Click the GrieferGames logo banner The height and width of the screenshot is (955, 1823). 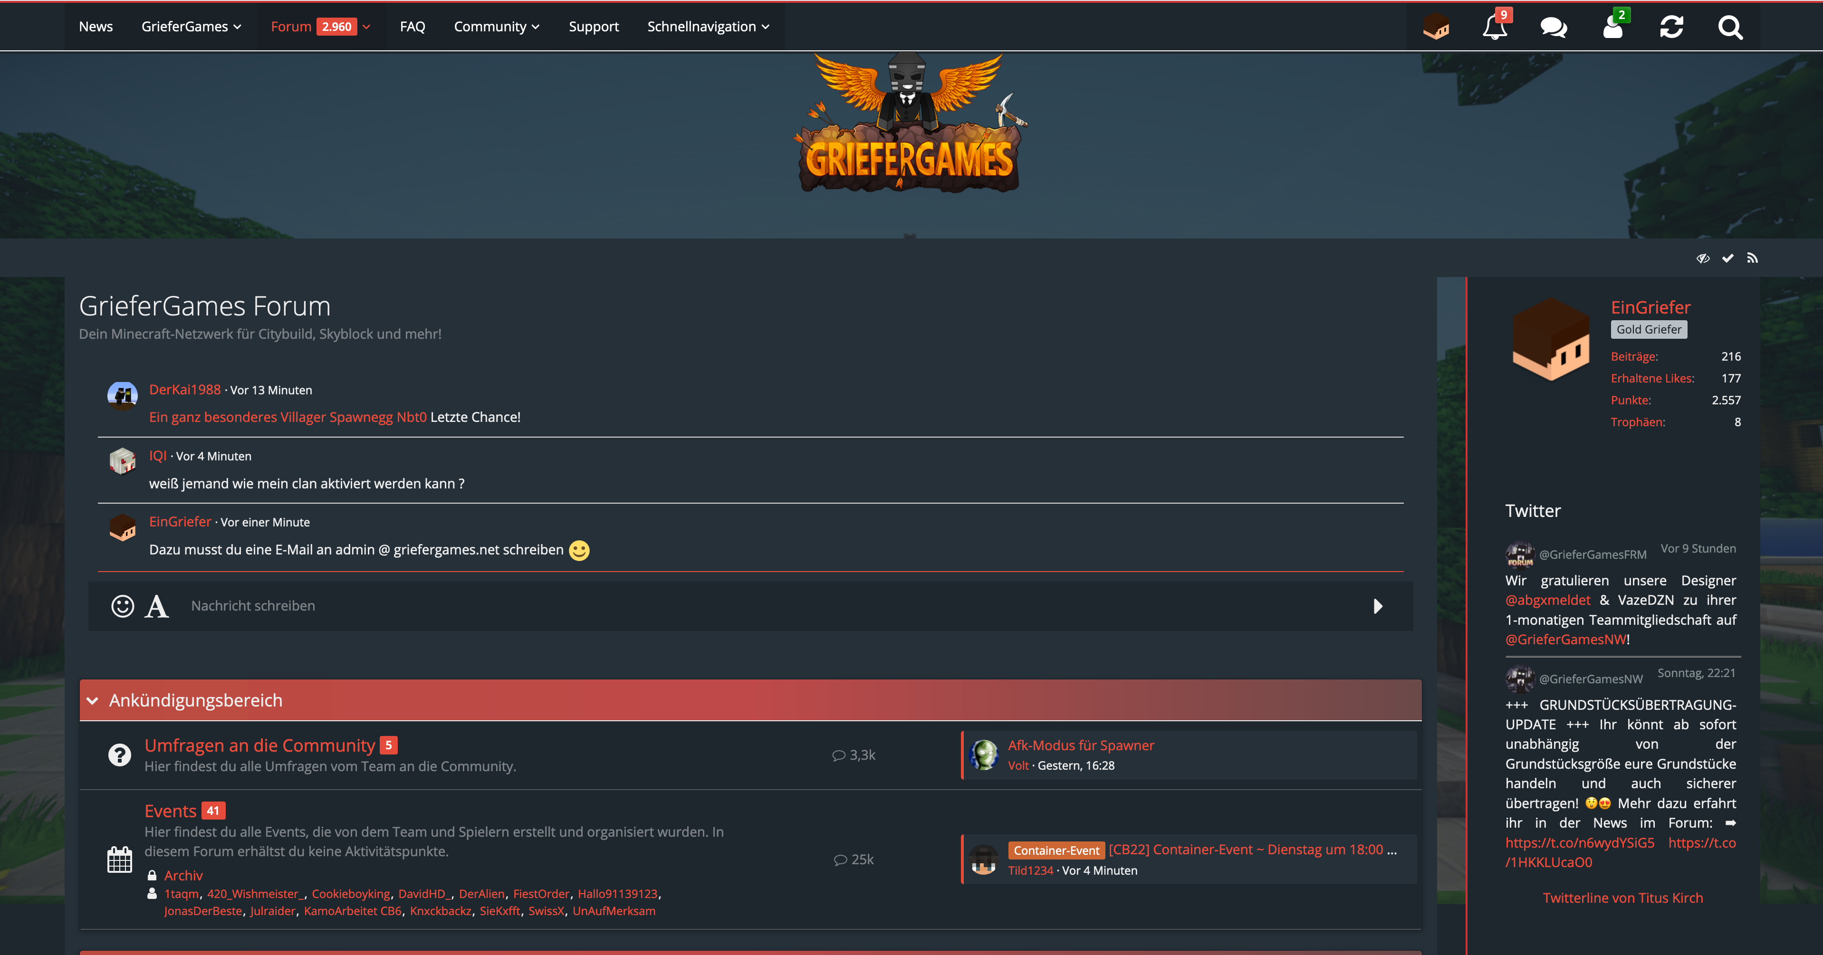tap(910, 122)
